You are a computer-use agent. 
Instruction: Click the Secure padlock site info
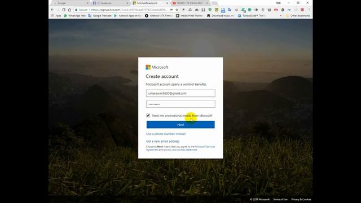click(x=81, y=10)
